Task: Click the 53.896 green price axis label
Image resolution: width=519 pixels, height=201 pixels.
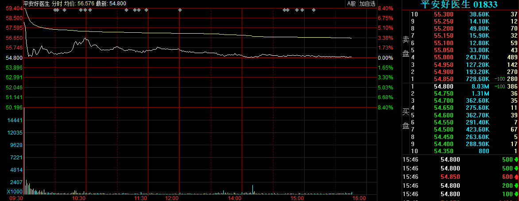Action: tap(14, 68)
